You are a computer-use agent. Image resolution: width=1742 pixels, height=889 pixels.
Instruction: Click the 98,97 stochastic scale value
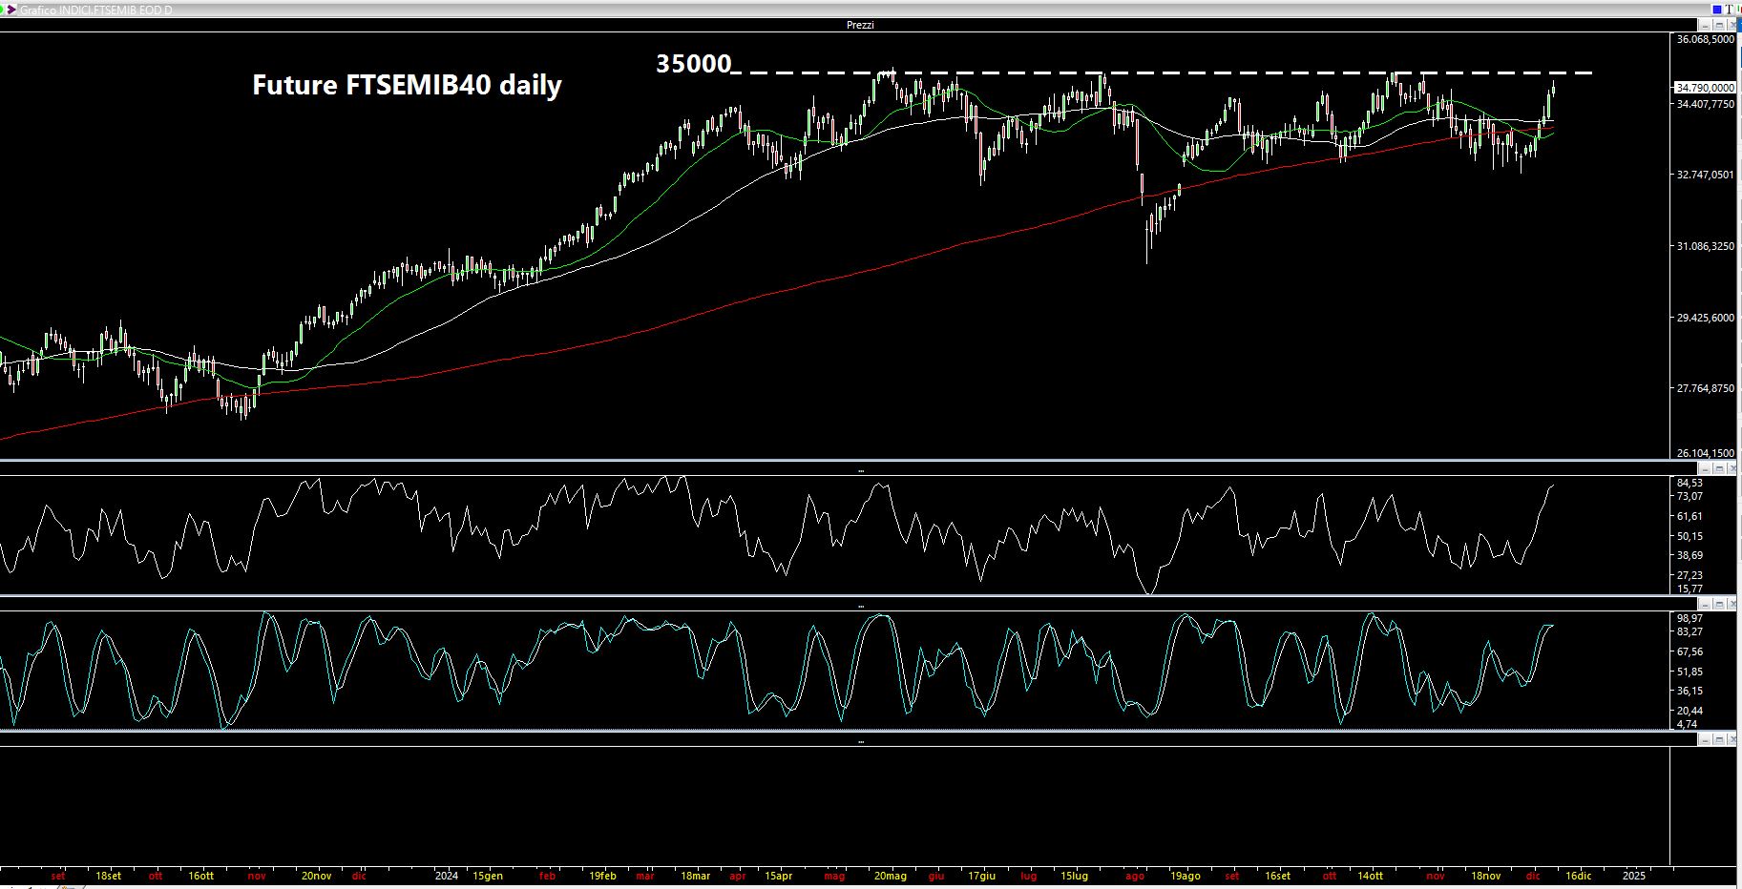(1690, 618)
